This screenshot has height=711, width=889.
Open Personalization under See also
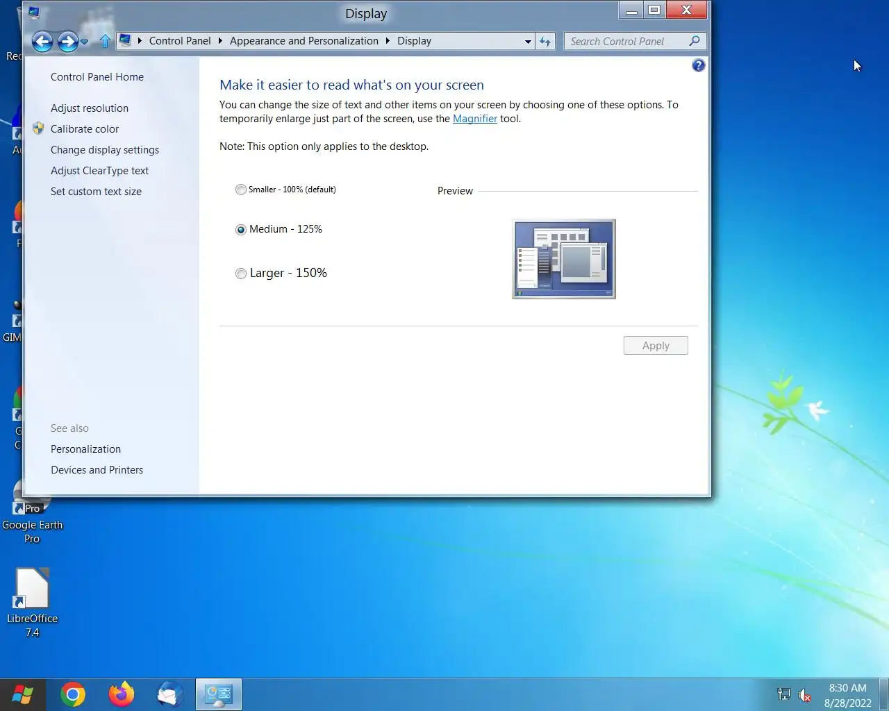click(85, 449)
